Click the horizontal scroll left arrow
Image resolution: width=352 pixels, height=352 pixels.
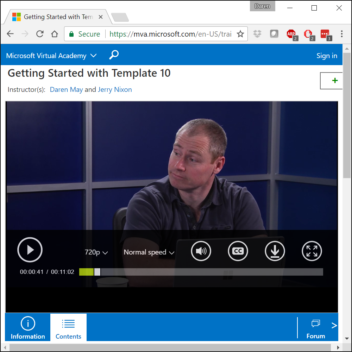(x=5, y=347)
